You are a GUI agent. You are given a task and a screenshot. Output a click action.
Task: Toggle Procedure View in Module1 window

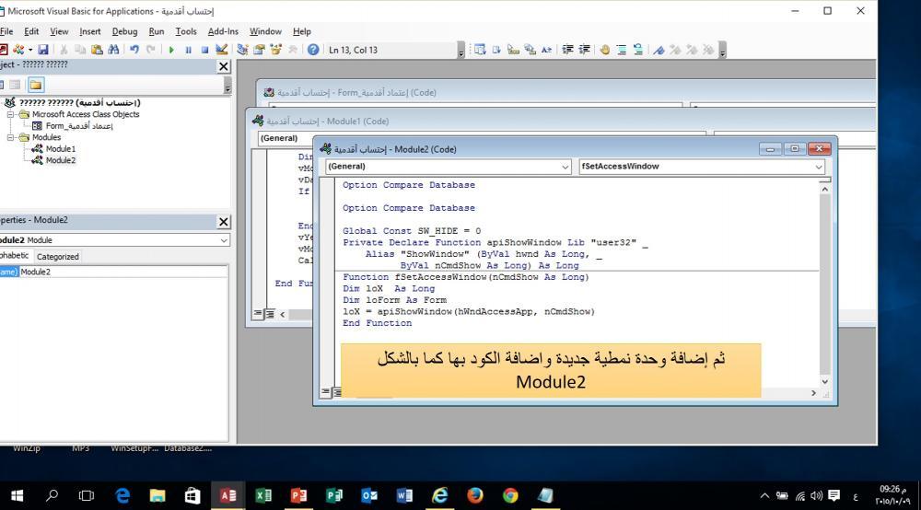(258, 314)
